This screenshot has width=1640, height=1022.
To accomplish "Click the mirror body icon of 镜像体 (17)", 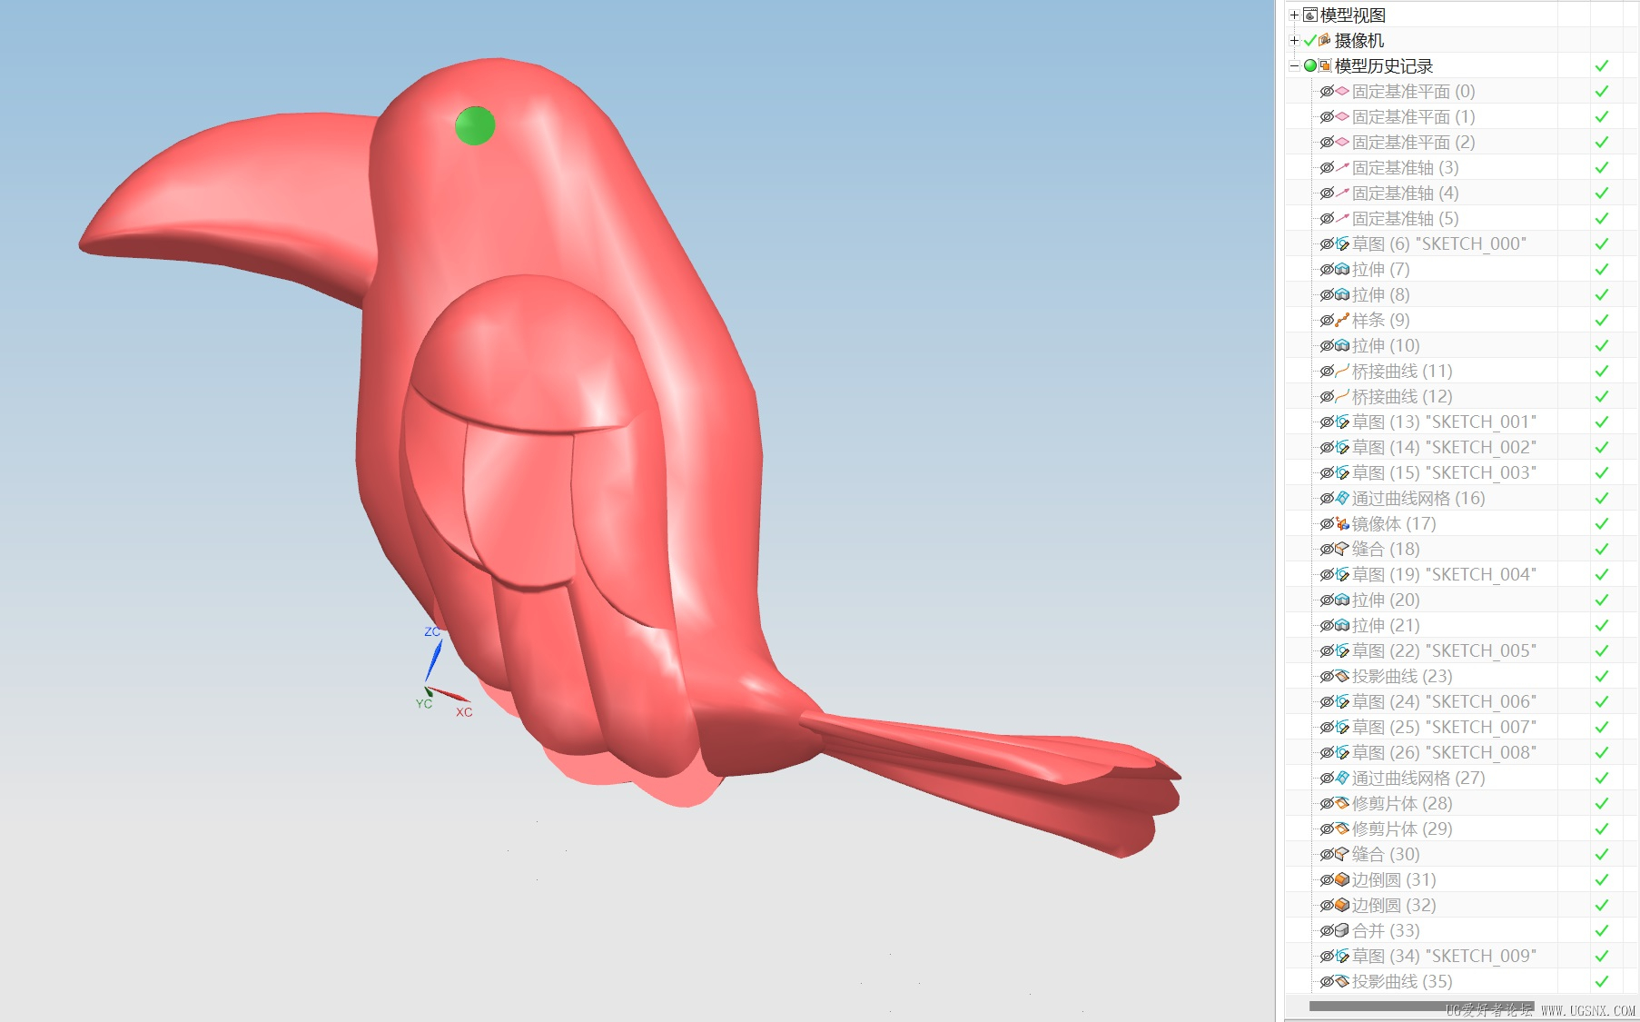I will pos(1342,524).
